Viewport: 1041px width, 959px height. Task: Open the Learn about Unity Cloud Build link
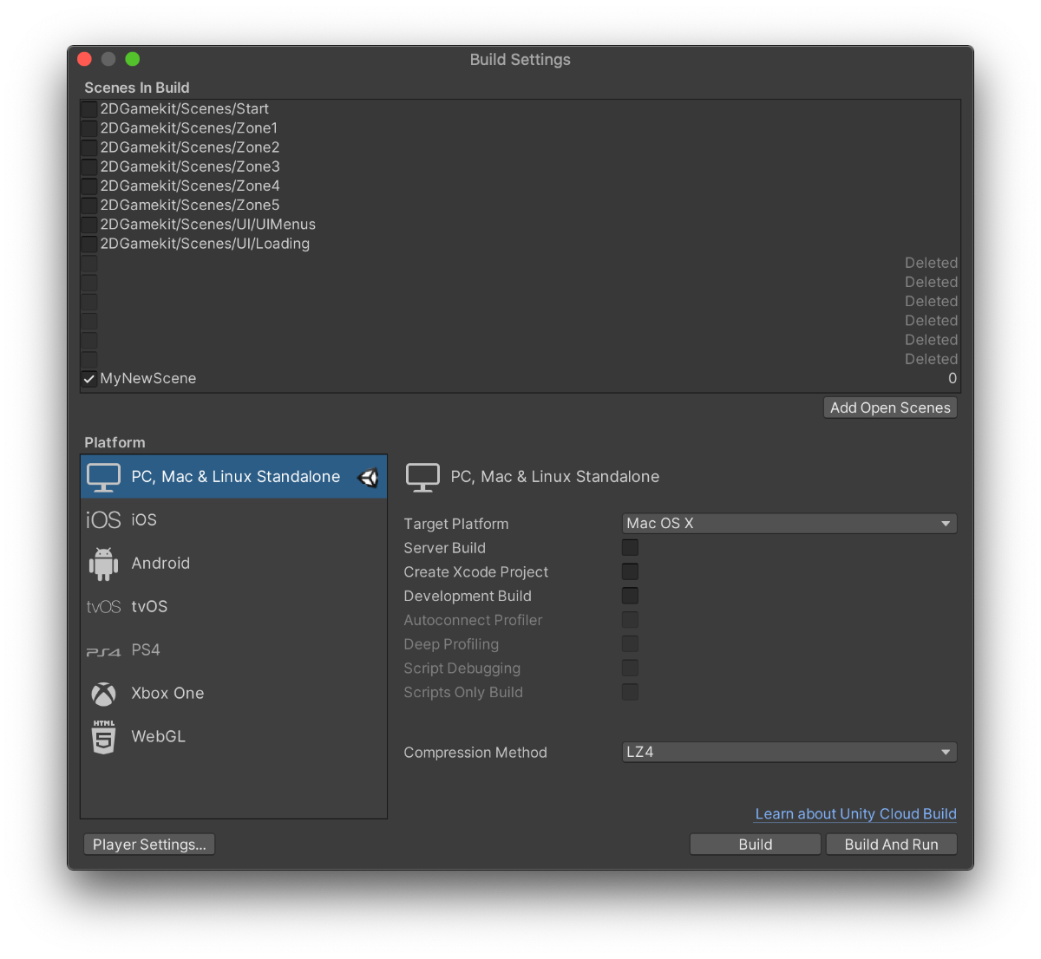click(x=855, y=813)
